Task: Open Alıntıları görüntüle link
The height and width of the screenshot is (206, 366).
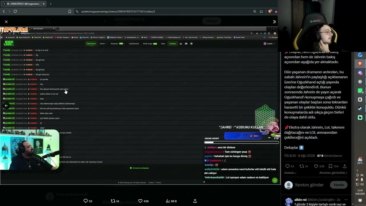Action: (x=333, y=173)
